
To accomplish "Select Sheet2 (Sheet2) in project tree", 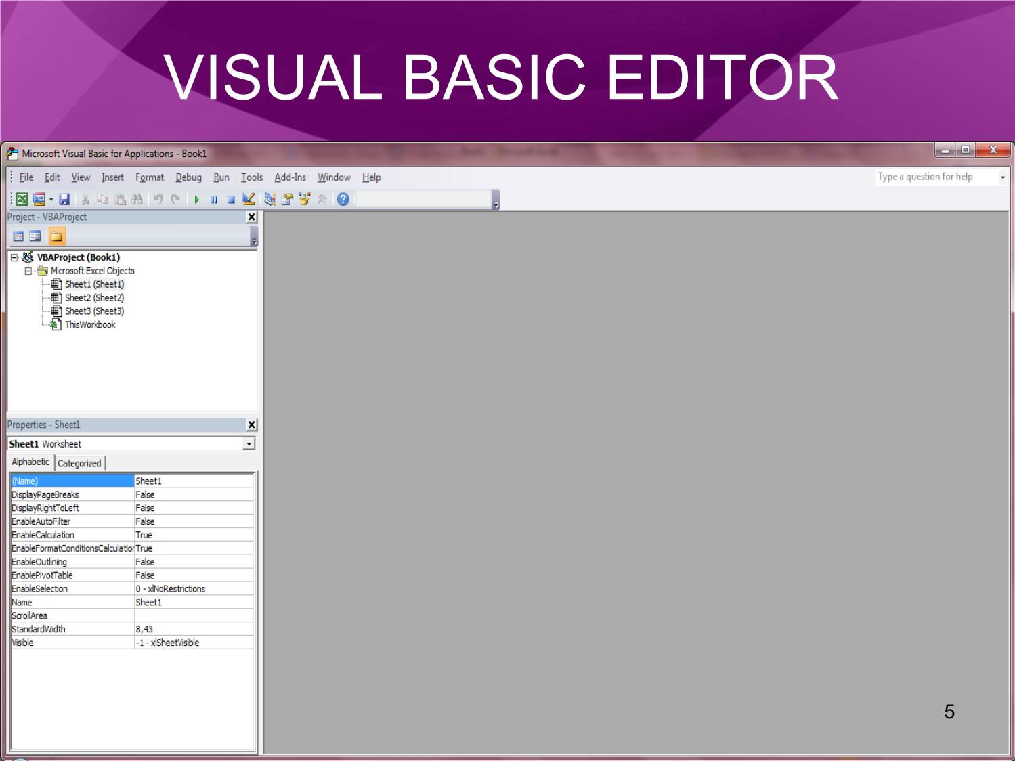I will coord(94,298).
